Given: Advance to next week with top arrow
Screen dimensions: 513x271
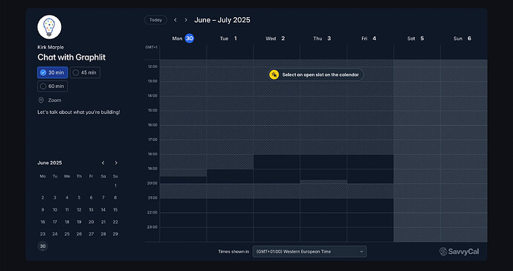Looking at the screenshot, I should (x=186, y=20).
